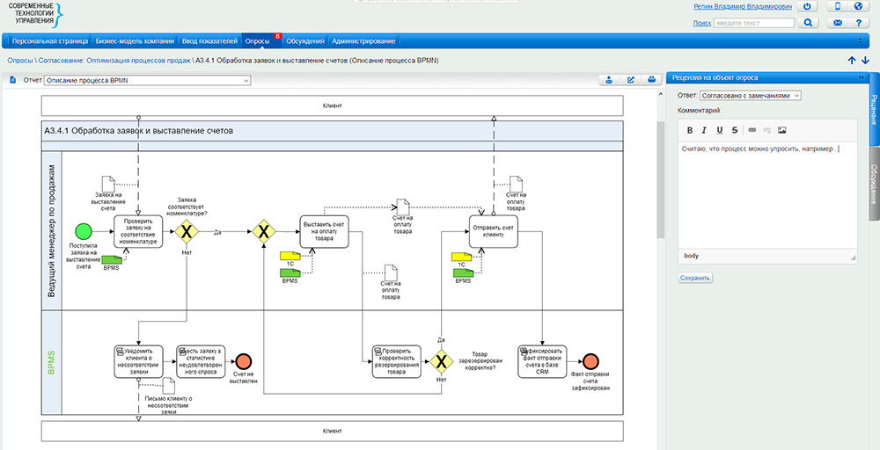Image resolution: width=880 pixels, height=450 pixels.
Task: Click the globe language icon
Action: (x=857, y=6)
